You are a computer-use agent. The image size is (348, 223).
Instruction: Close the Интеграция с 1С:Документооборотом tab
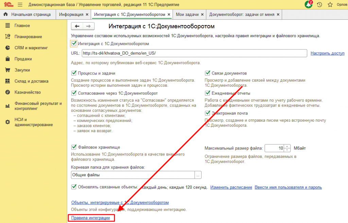pos(169,14)
